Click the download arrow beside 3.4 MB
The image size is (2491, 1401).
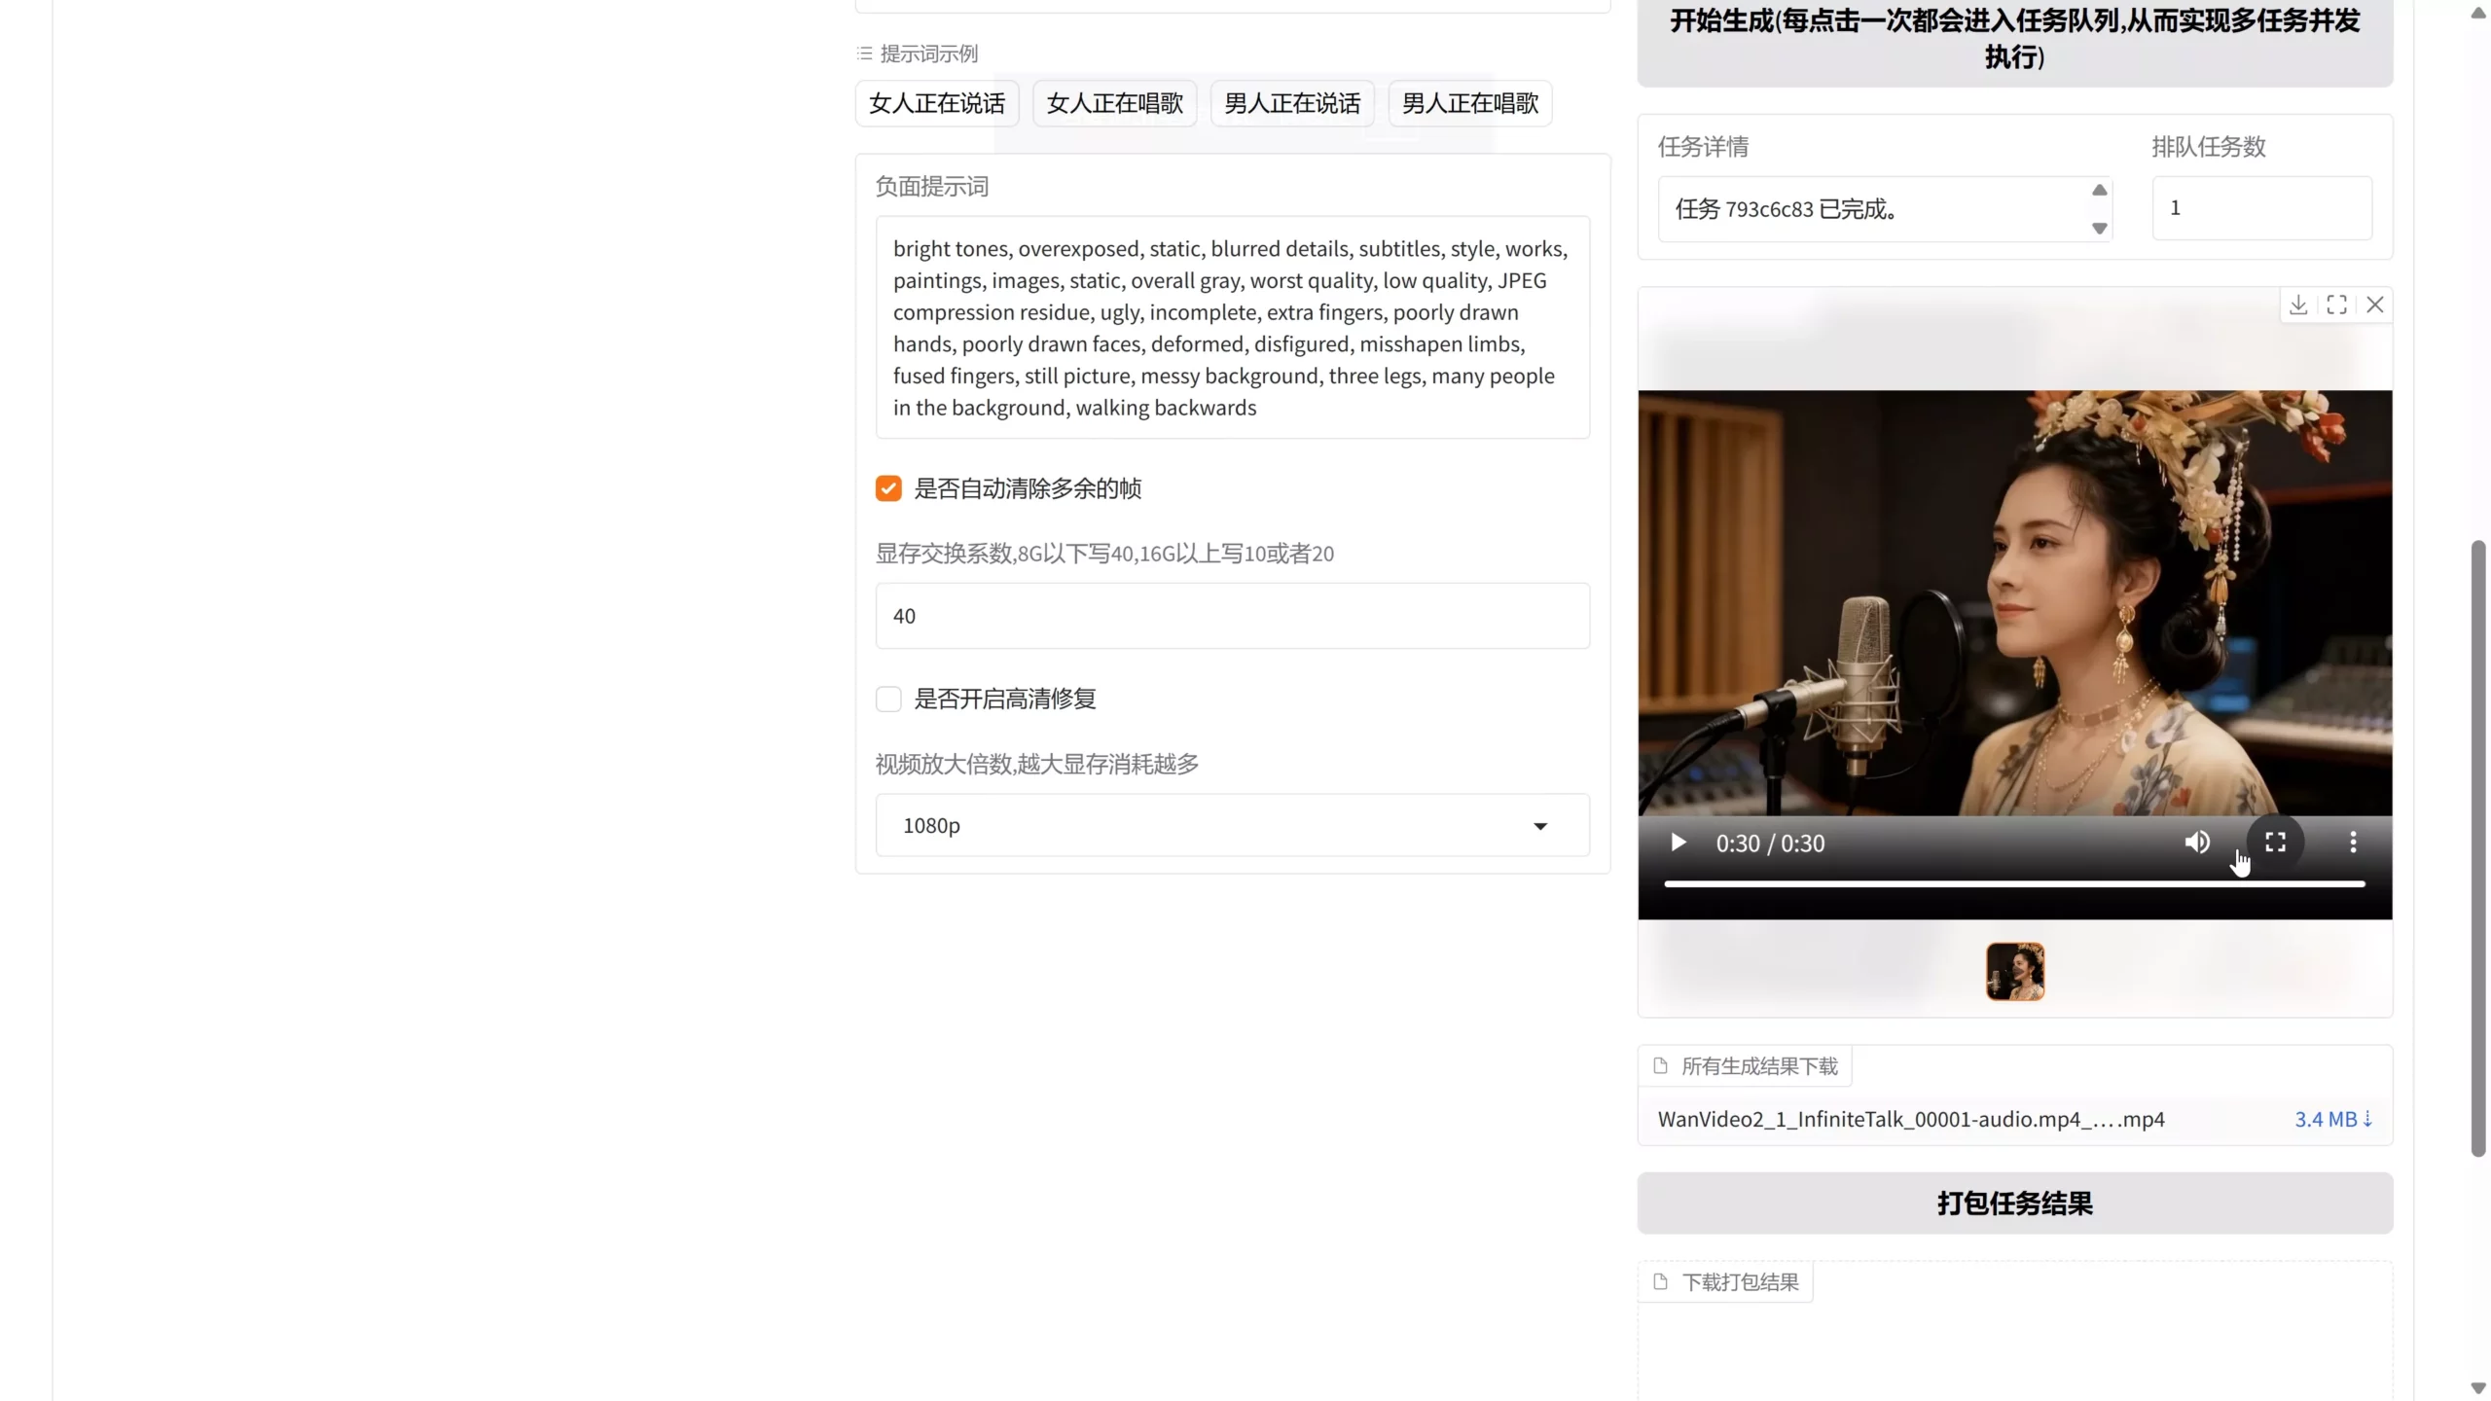pos(2366,1120)
